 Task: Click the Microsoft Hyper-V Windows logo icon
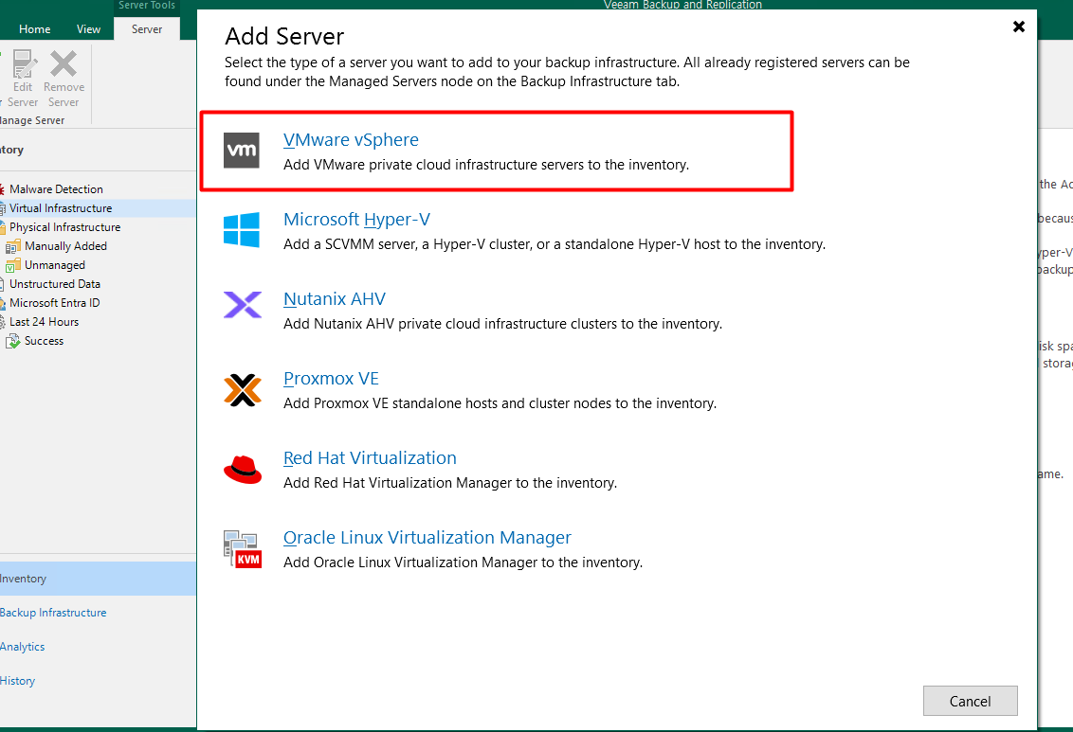[242, 230]
